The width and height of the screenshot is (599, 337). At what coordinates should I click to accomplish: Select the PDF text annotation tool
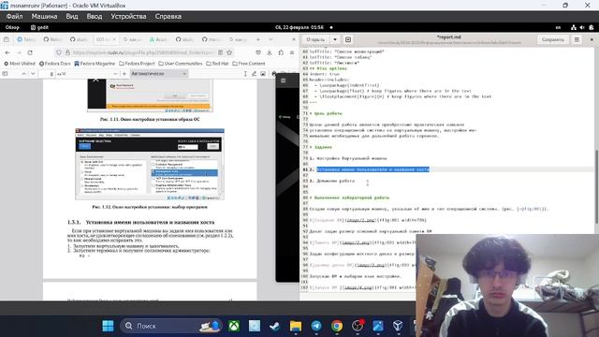[x=245, y=74]
